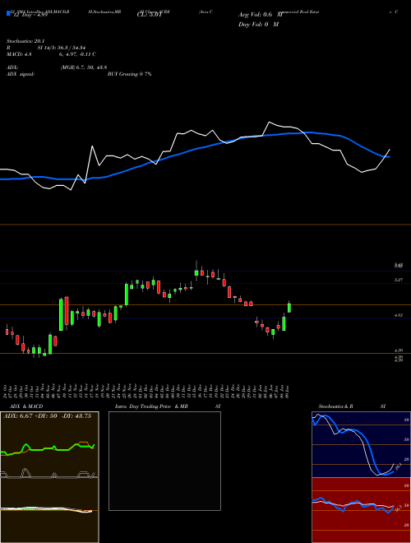This screenshot has height=543, width=411.
Task: Click the 5.27 price axis label
Action: click(x=399, y=280)
